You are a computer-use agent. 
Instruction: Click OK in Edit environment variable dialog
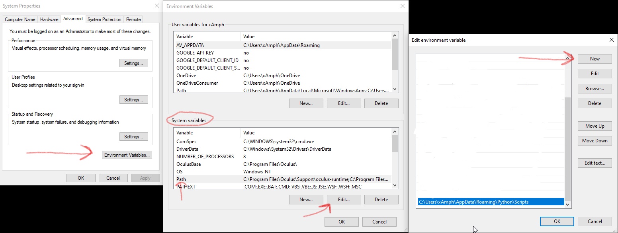(x=557, y=221)
